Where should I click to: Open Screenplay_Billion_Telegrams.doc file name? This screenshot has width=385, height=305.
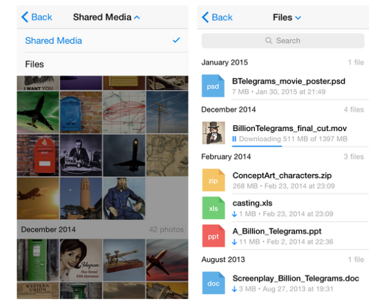(x=296, y=278)
